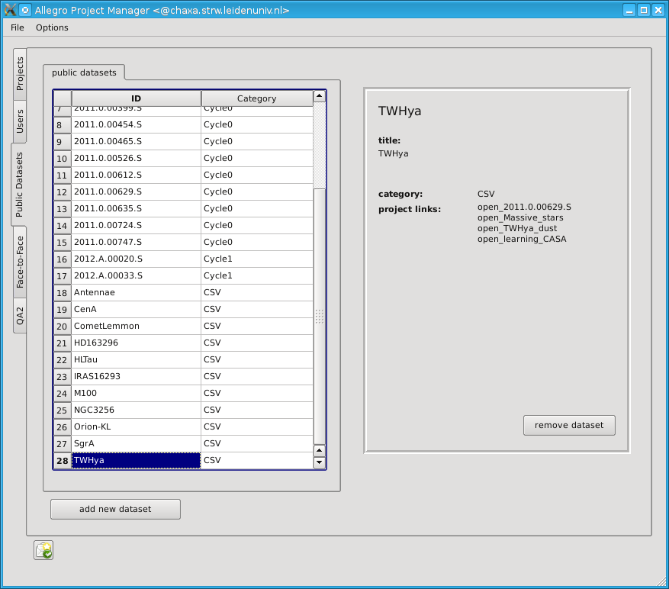Open the File menu
669x589 pixels.
(x=18, y=27)
